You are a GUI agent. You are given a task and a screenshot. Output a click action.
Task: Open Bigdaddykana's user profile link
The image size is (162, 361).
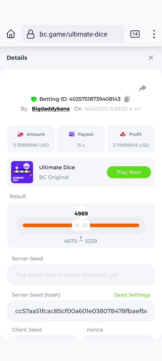pyautogui.click(x=51, y=109)
